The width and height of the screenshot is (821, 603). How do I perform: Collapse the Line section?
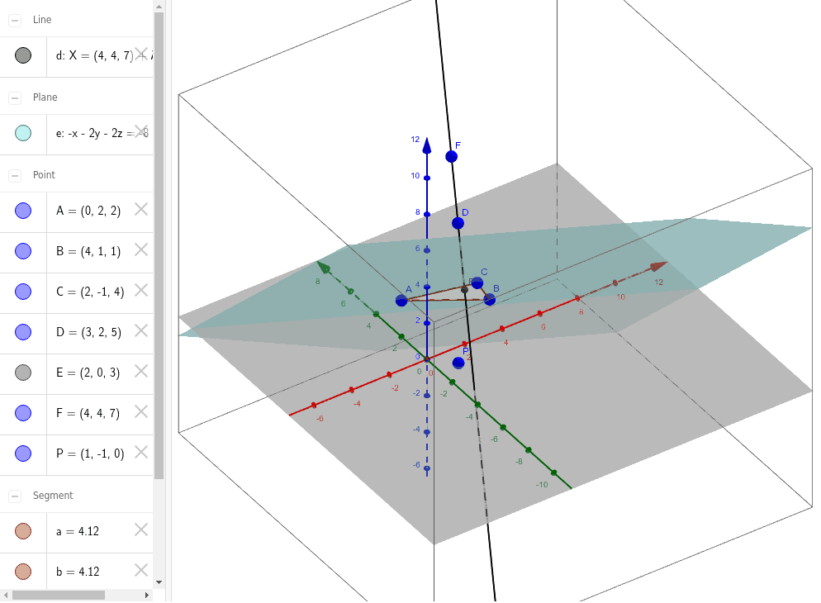(x=13, y=19)
